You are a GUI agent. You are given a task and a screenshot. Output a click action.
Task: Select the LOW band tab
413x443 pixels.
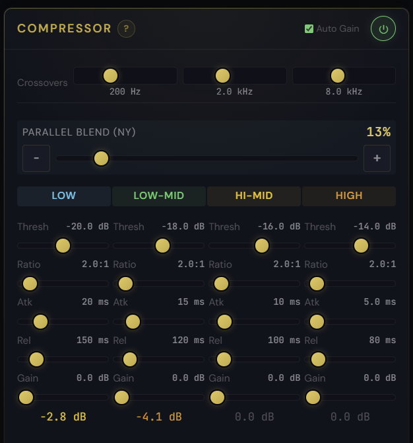[64, 196]
